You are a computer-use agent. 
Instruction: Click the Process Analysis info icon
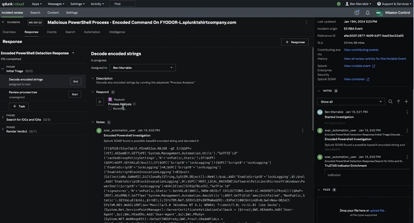pyautogui.click(x=134, y=104)
